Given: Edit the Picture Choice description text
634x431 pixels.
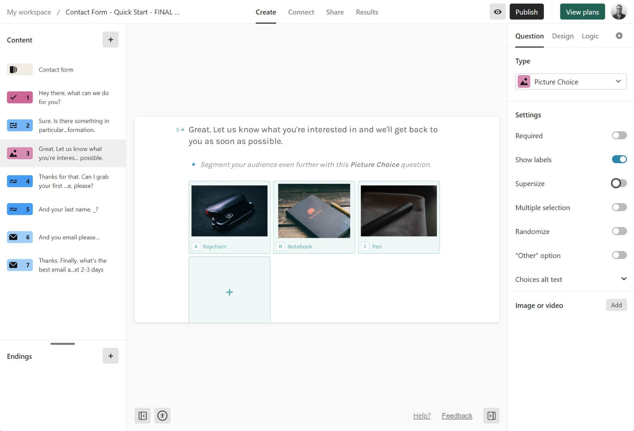Looking at the screenshot, I should (x=316, y=165).
